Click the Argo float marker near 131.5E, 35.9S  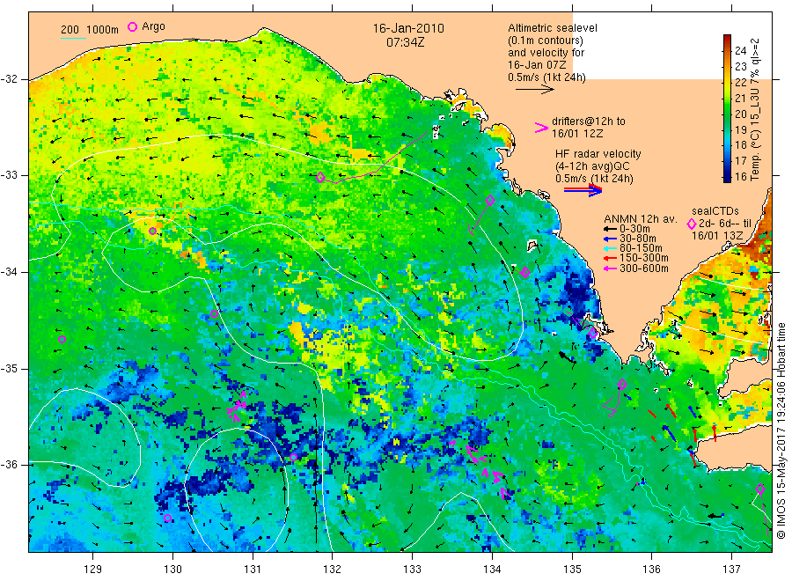point(293,458)
